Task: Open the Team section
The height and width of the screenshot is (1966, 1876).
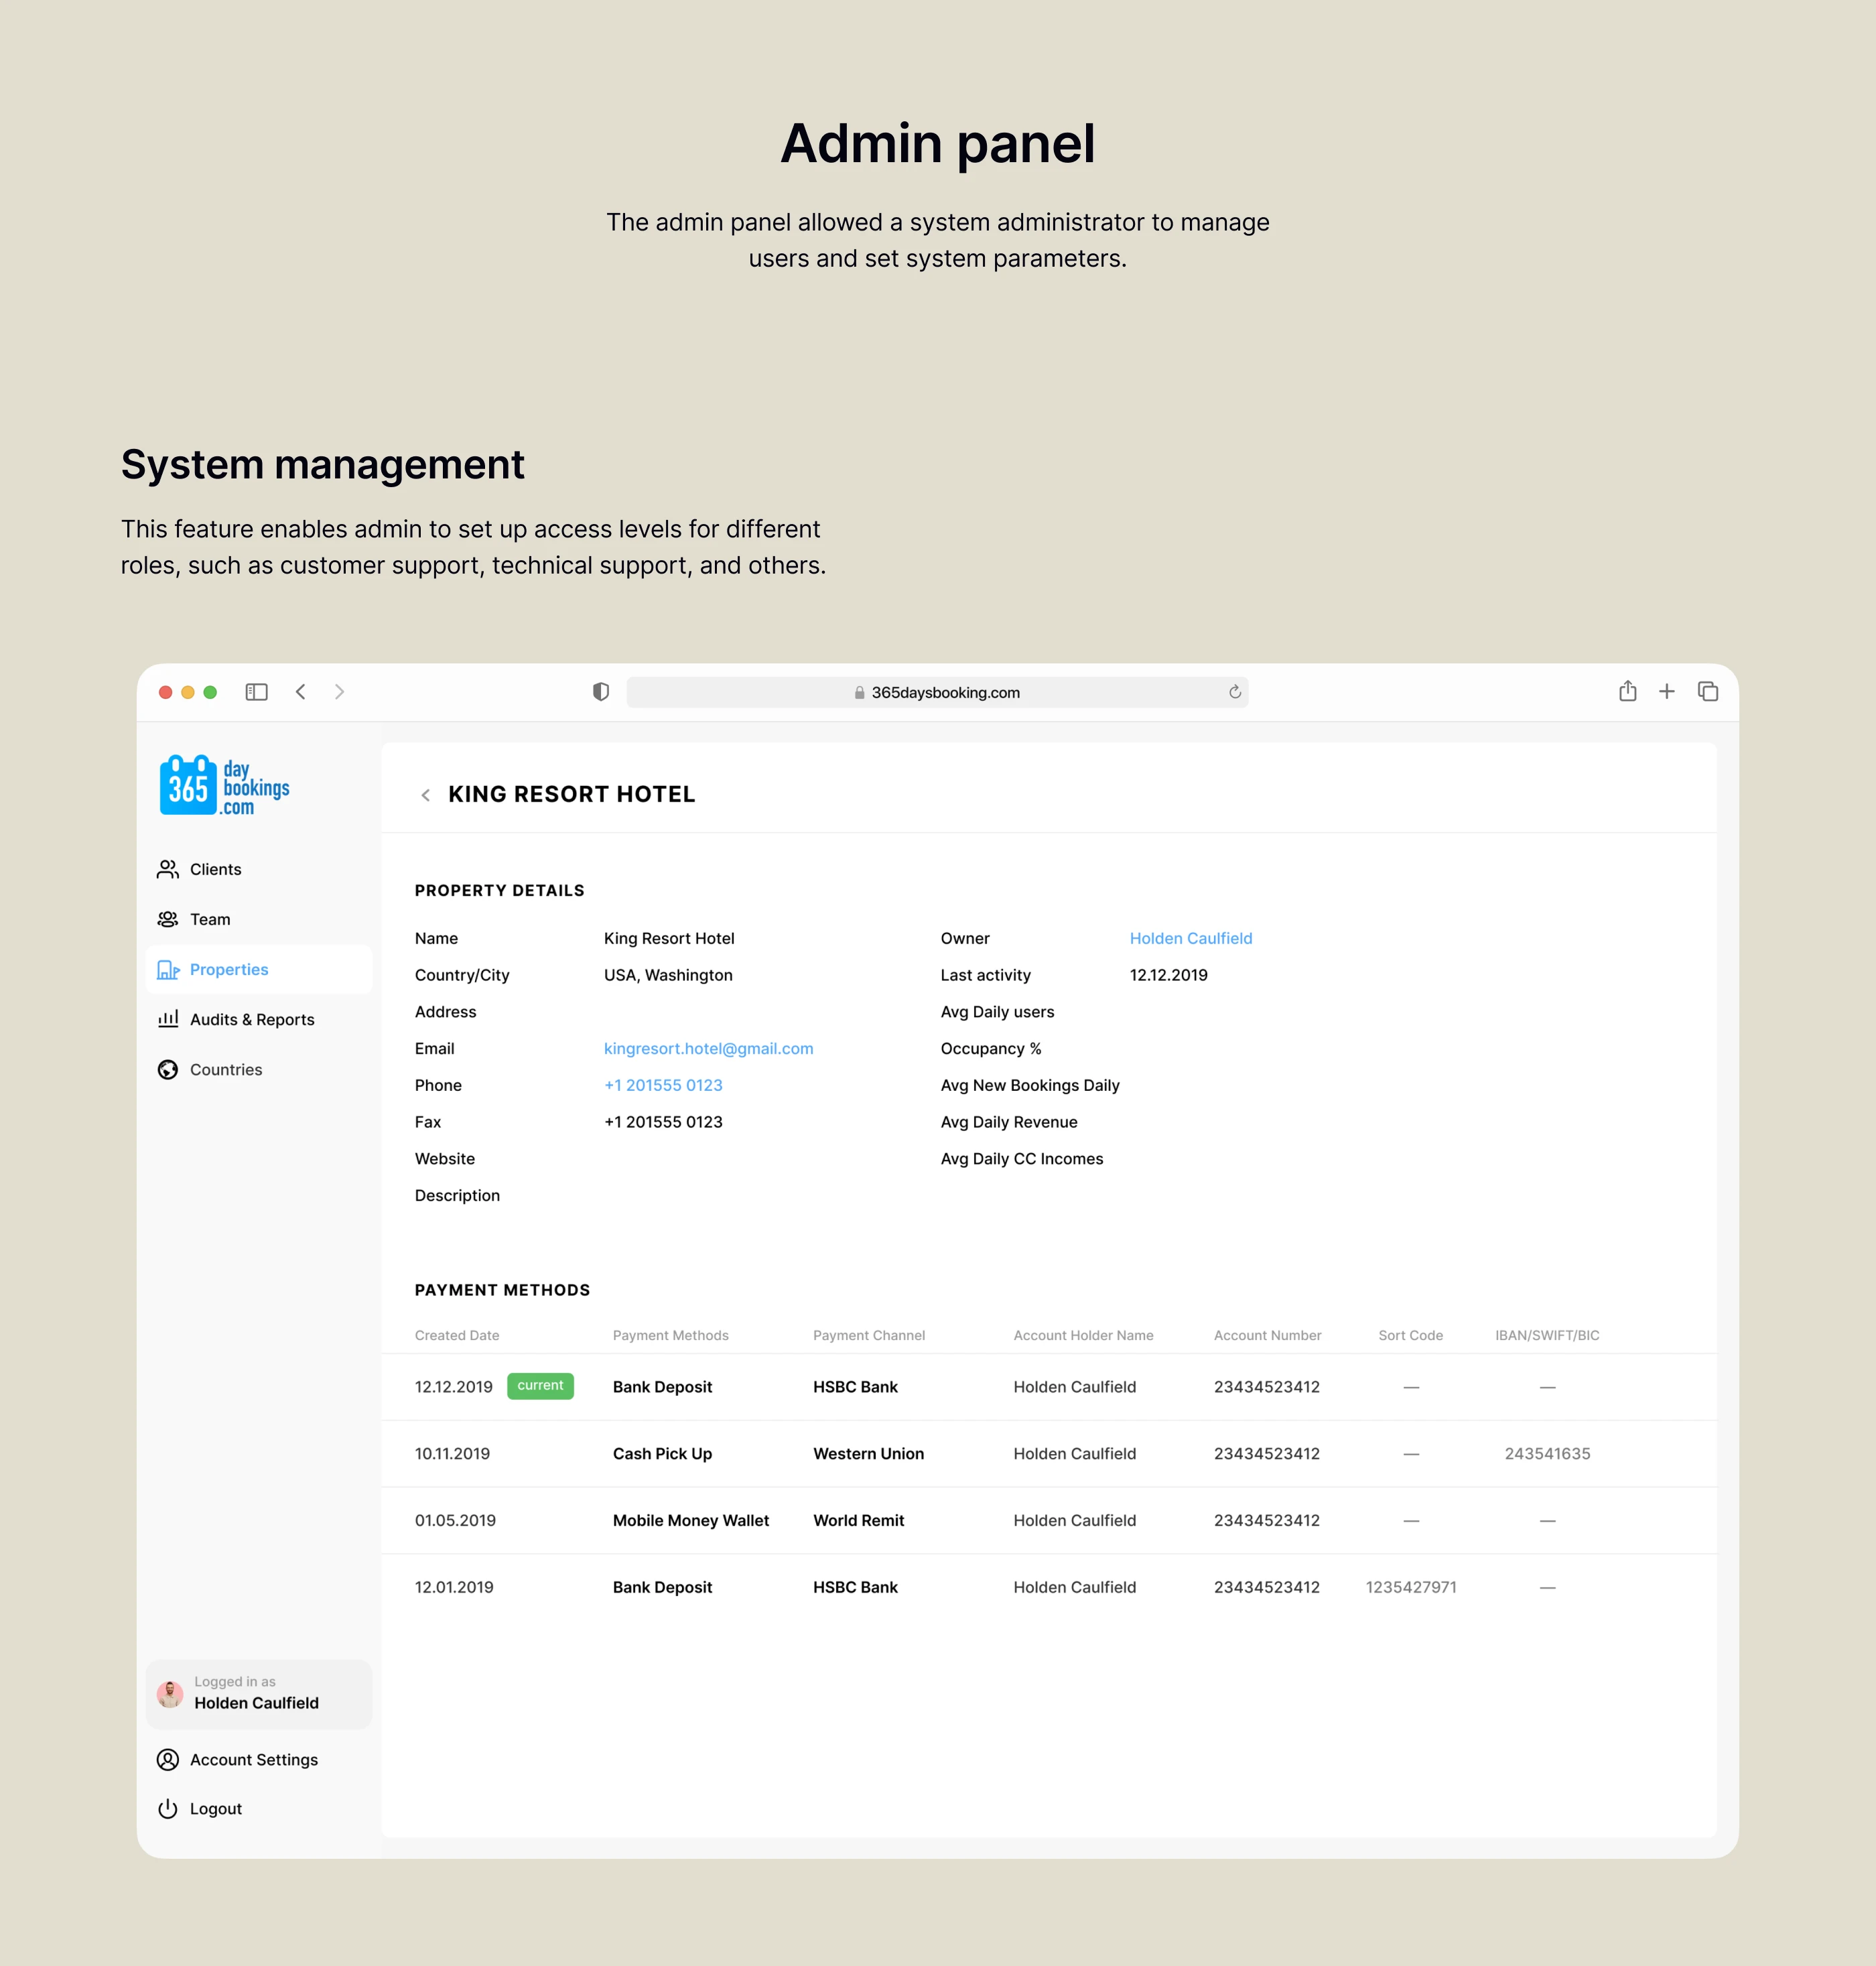Action: [210, 919]
